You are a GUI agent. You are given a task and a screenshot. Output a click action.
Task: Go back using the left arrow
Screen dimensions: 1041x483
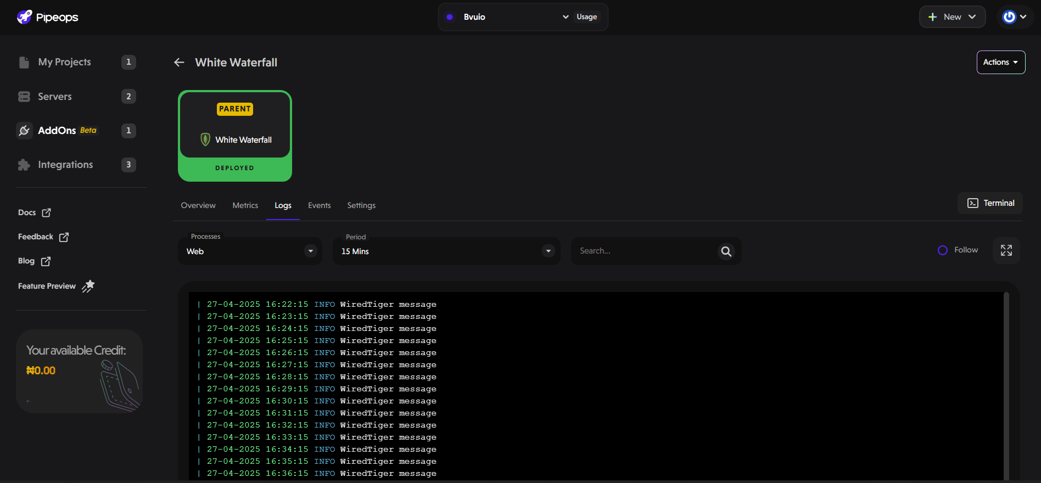tap(179, 63)
